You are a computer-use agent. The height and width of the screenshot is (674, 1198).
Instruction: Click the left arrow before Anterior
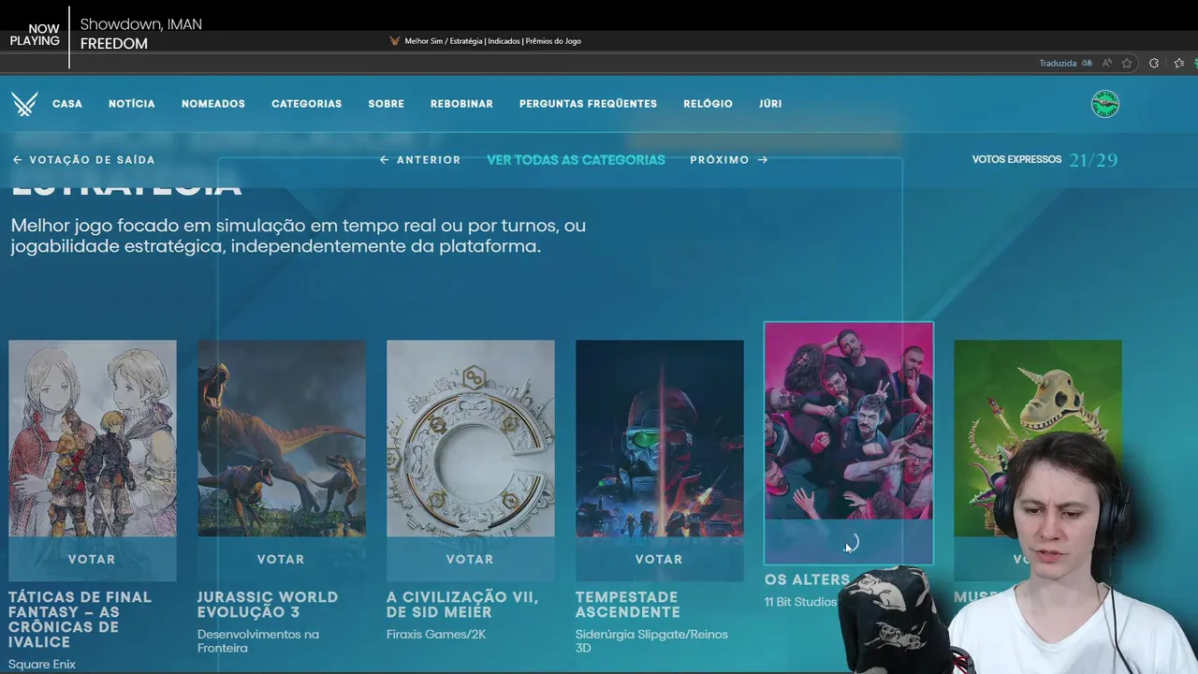pyautogui.click(x=384, y=160)
